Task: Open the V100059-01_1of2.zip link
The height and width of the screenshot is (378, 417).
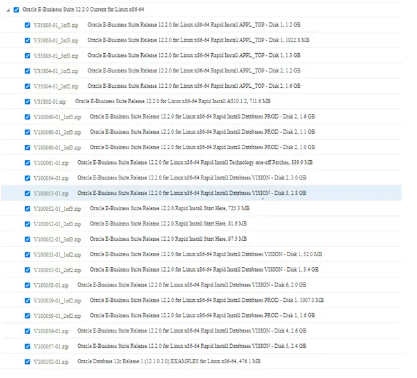Action: click(57, 300)
